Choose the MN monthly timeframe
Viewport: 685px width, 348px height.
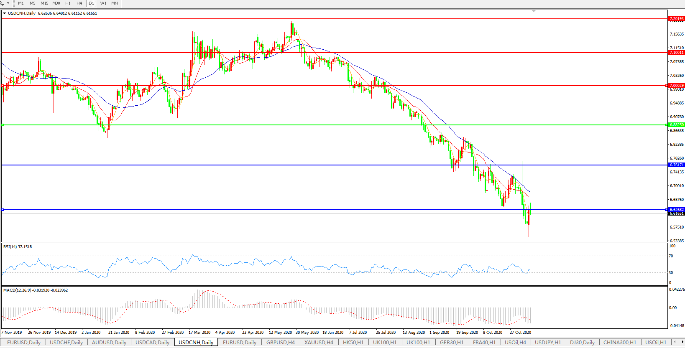115,3
